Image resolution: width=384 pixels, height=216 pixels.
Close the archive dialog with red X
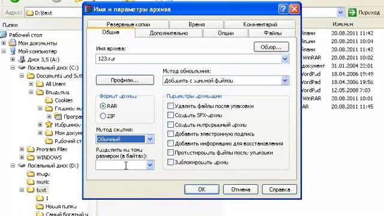295,9
